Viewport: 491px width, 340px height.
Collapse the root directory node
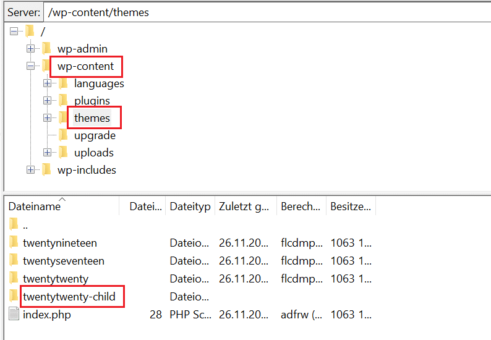(14, 31)
